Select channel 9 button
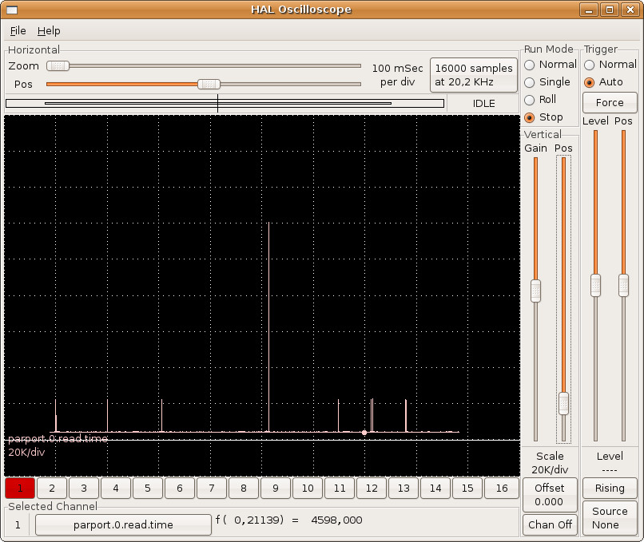The height and width of the screenshot is (542, 644). pos(276,489)
